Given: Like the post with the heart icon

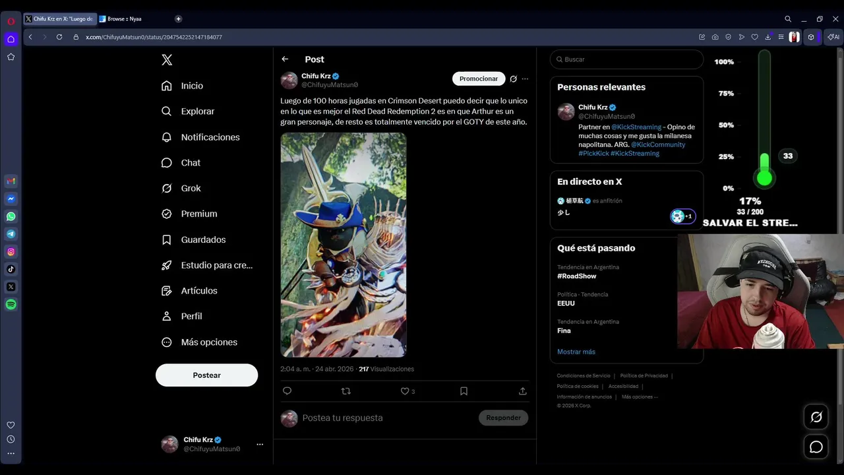Looking at the screenshot, I should 405,391.
